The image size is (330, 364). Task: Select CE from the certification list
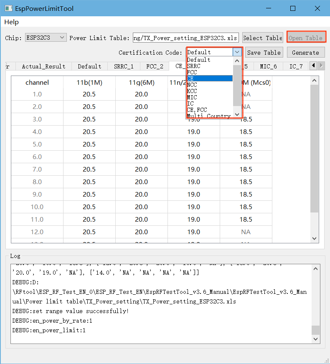pos(209,78)
